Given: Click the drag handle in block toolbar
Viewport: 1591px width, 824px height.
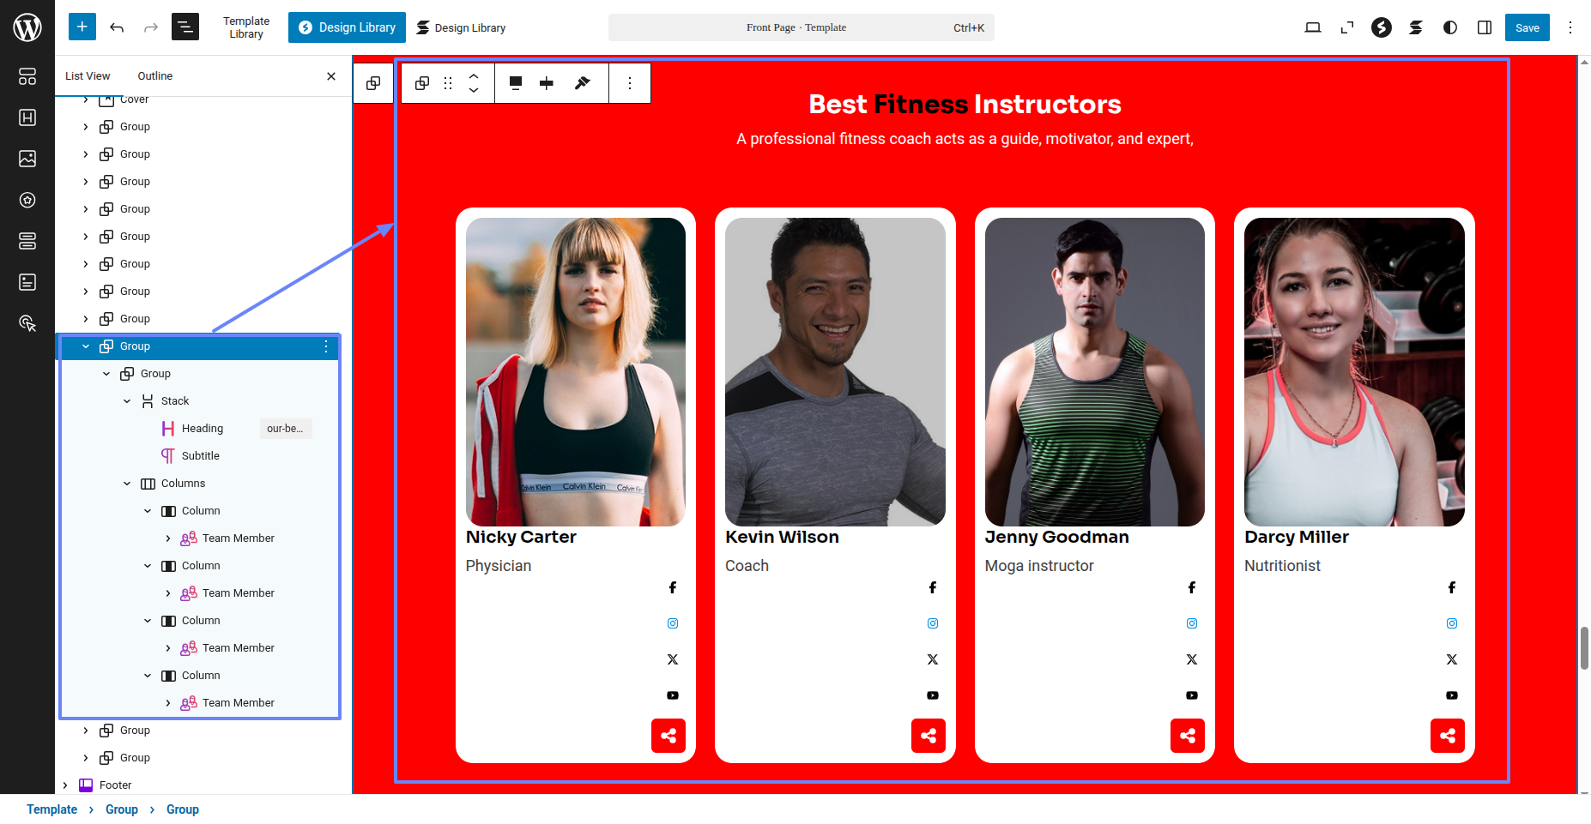Looking at the screenshot, I should pyautogui.click(x=448, y=83).
